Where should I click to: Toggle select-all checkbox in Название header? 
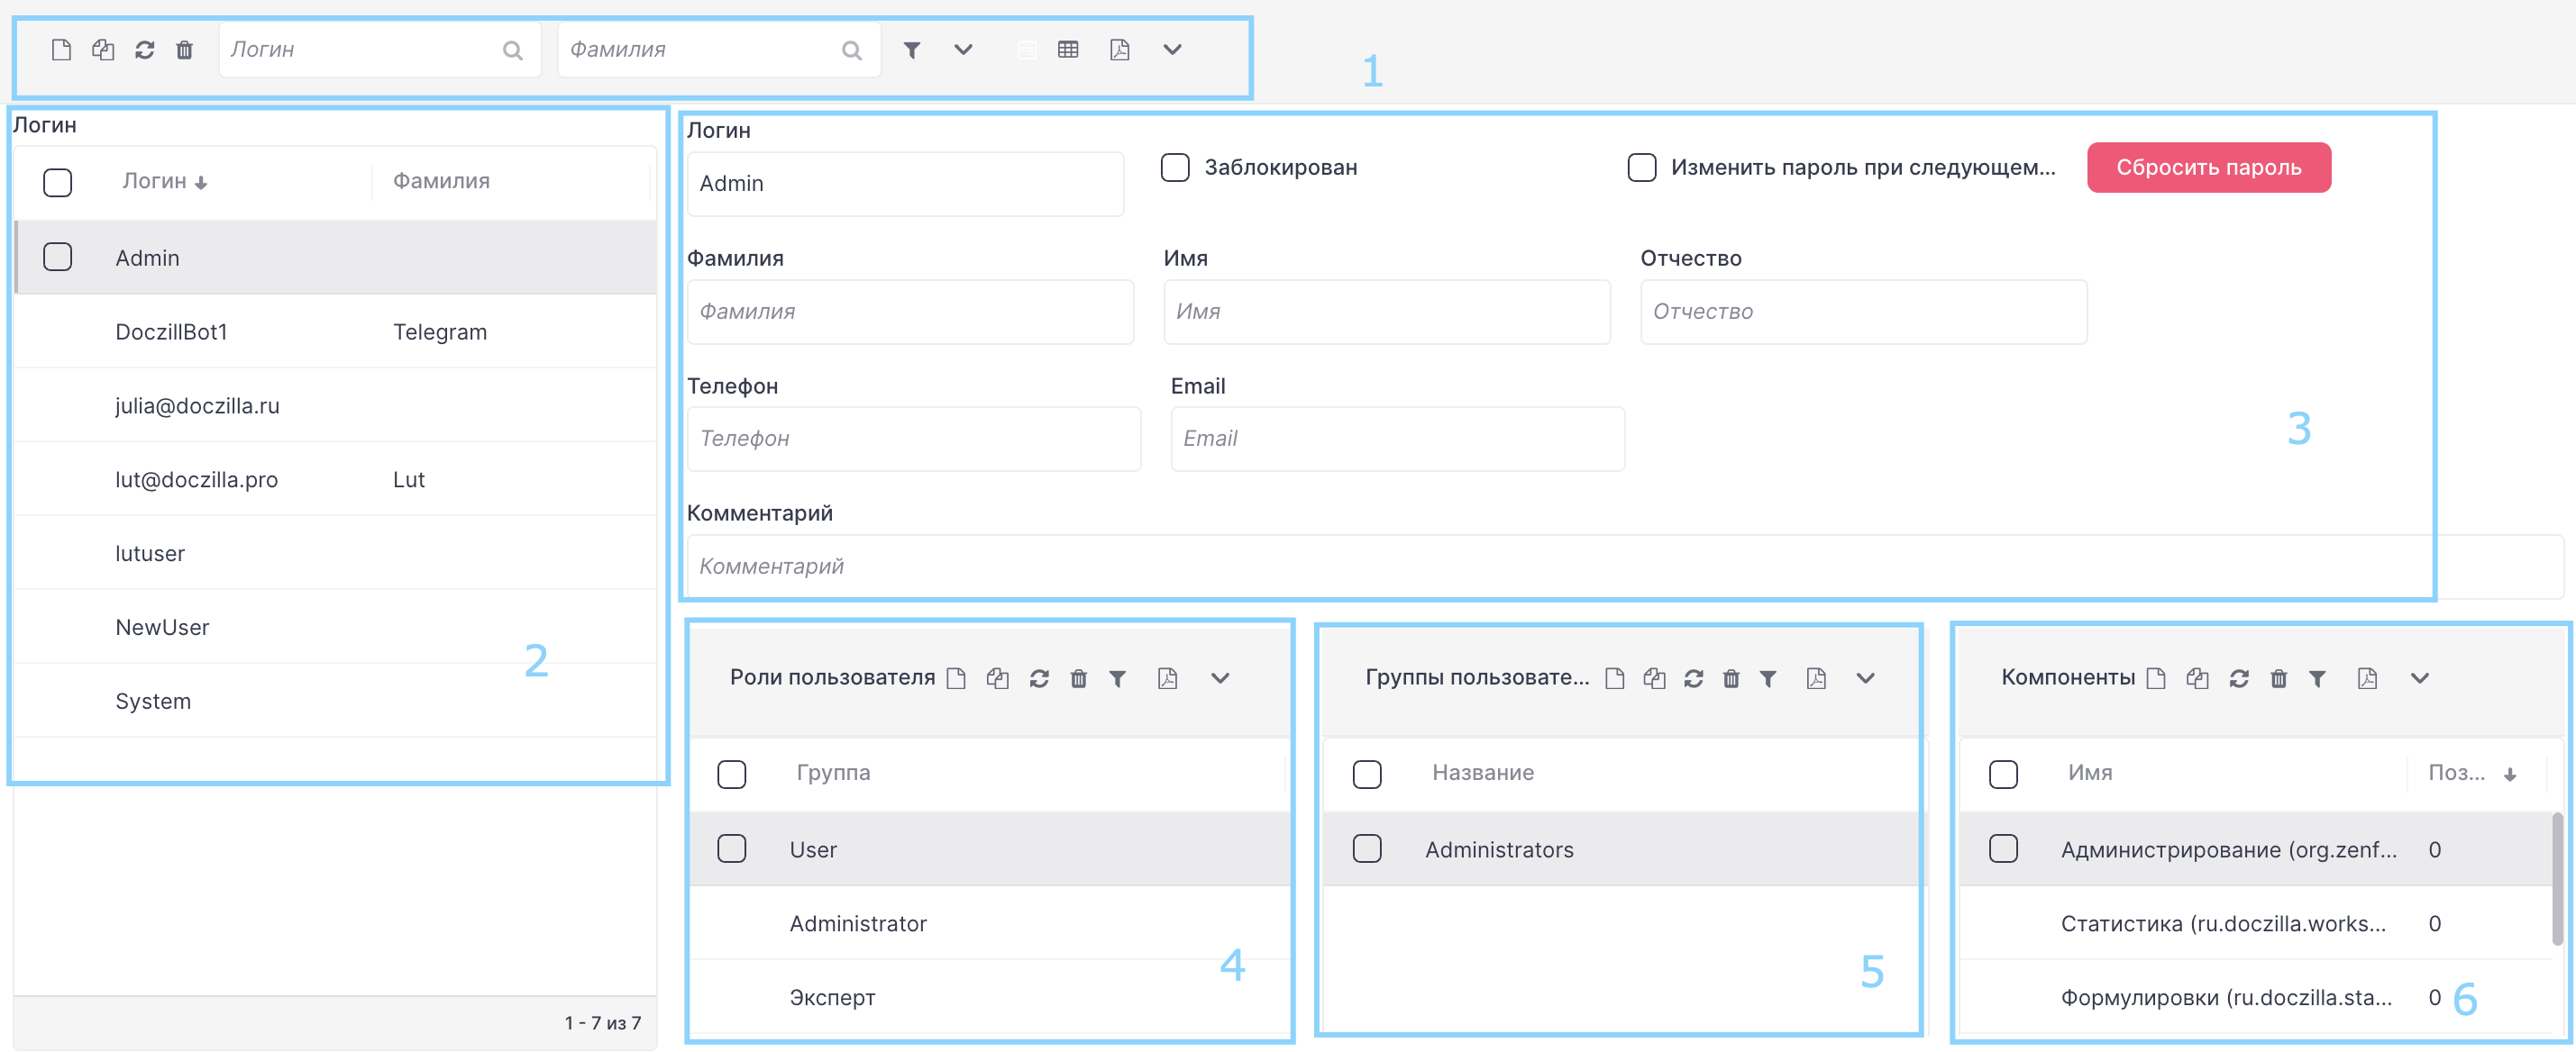coord(1367,775)
